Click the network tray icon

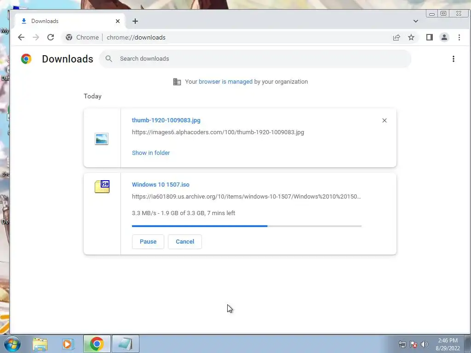tap(402, 344)
